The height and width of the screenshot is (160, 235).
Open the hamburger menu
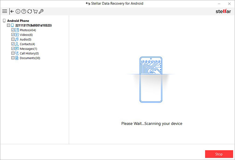point(4,12)
